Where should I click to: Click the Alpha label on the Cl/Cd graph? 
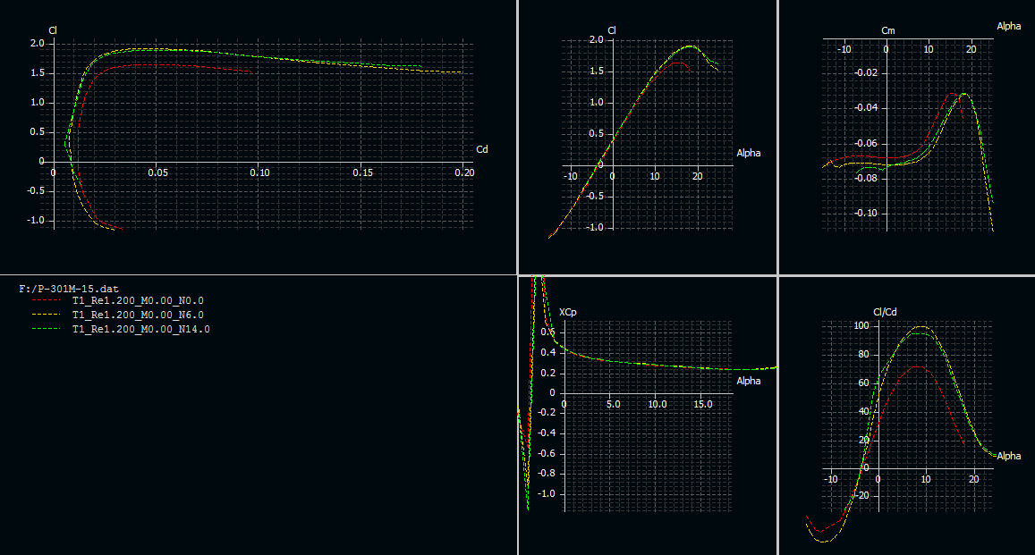(1008, 456)
